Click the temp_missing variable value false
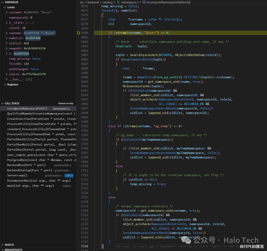 click(x=36, y=59)
